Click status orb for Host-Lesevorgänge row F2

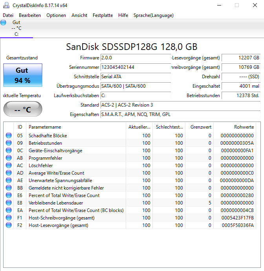tap(9, 225)
